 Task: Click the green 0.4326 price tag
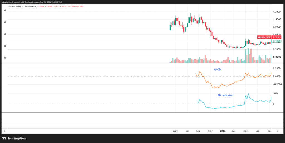(x=276, y=41)
